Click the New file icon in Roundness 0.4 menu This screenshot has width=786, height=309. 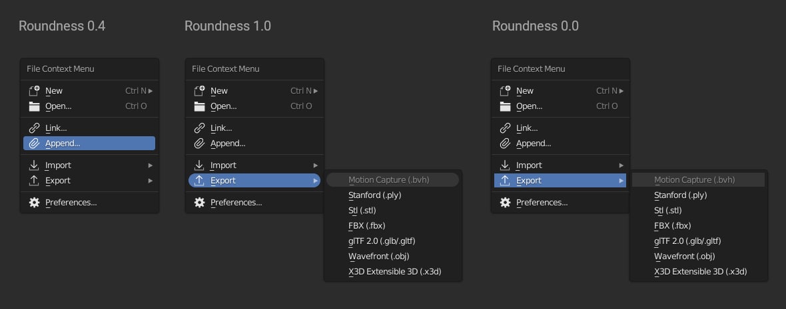(34, 90)
